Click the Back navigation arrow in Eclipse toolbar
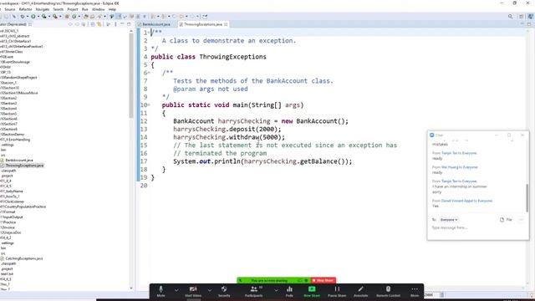Image resolution: width=535 pixels, height=301 pixels. coord(182,17)
